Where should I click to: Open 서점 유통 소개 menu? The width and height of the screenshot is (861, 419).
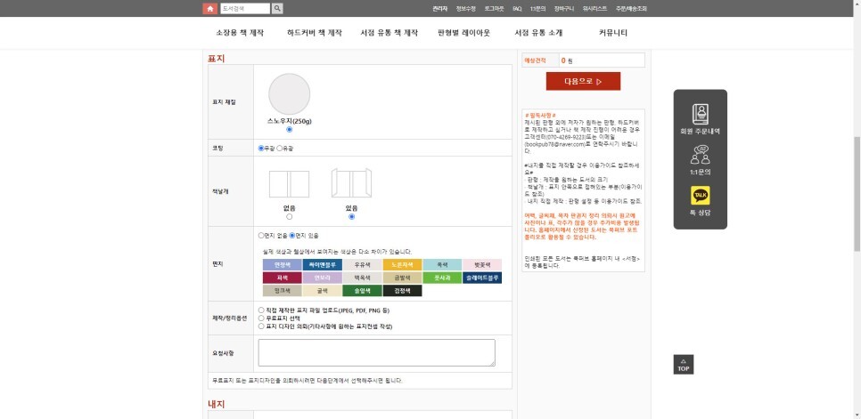(x=538, y=33)
